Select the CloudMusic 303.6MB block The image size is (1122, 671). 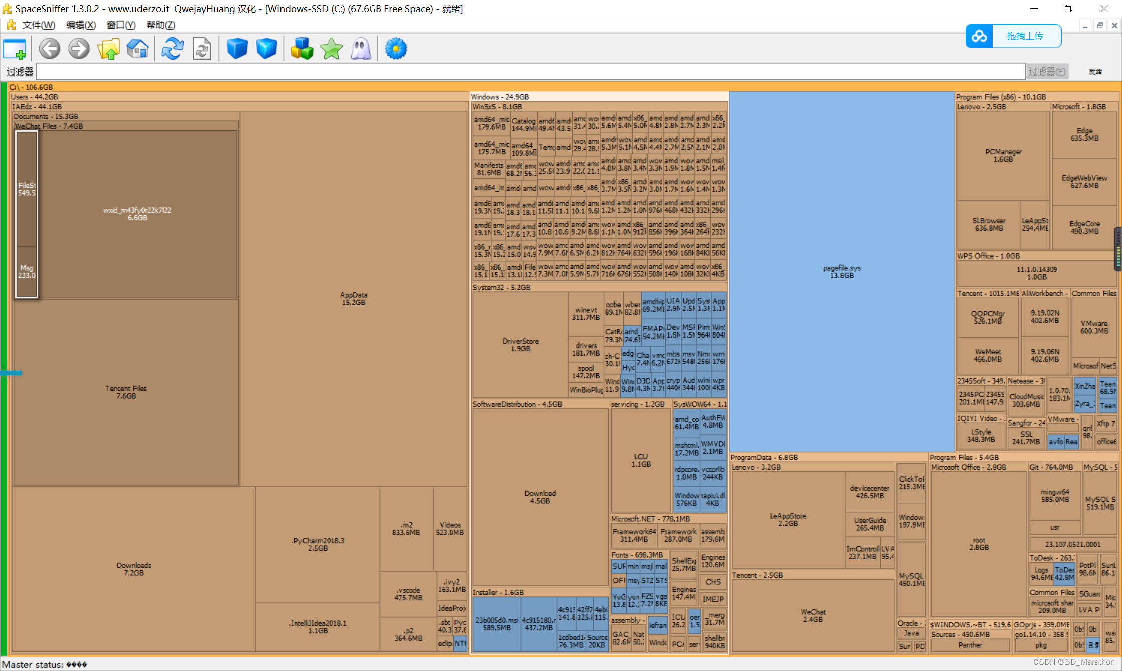pos(1026,400)
